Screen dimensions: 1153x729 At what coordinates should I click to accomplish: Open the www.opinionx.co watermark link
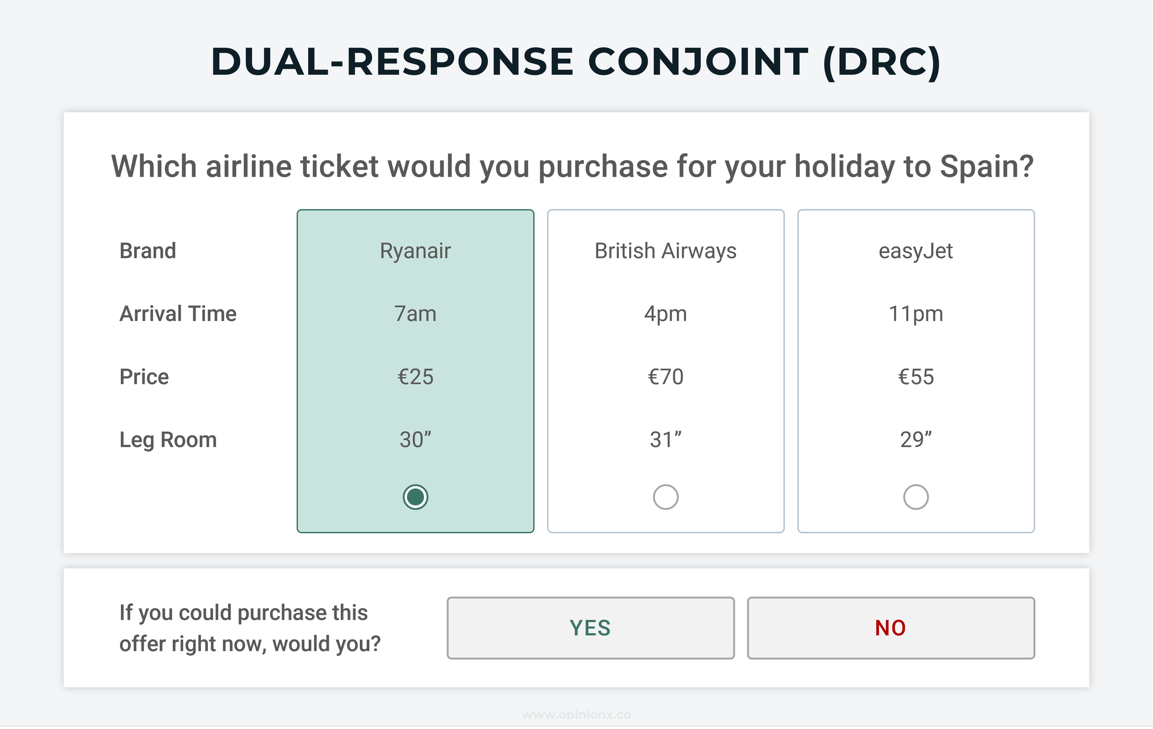[x=576, y=715]
